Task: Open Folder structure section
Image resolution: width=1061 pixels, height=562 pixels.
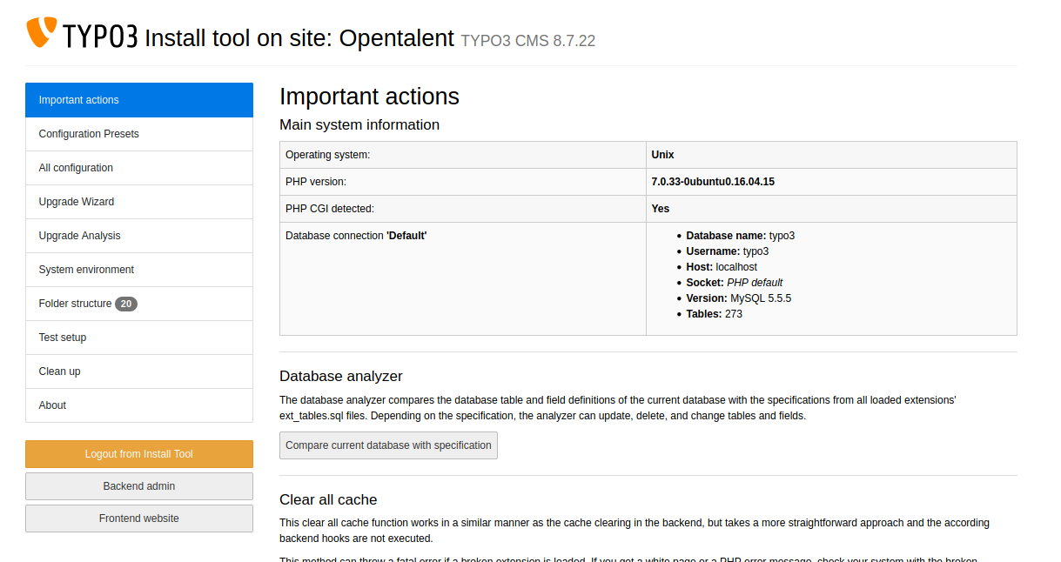Action: [x=76, y=304]
